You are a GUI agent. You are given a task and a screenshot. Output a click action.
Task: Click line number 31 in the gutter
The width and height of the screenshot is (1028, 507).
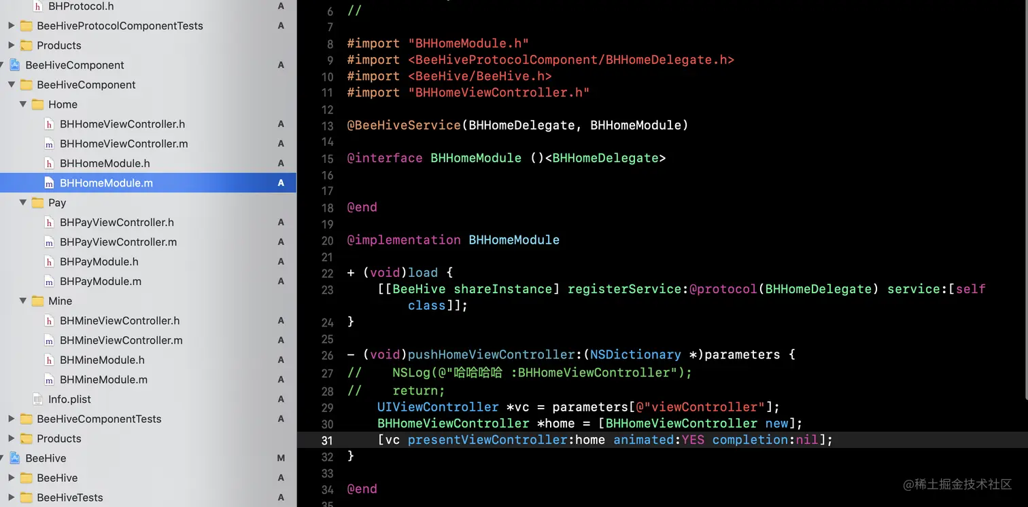tap(327, 440)
